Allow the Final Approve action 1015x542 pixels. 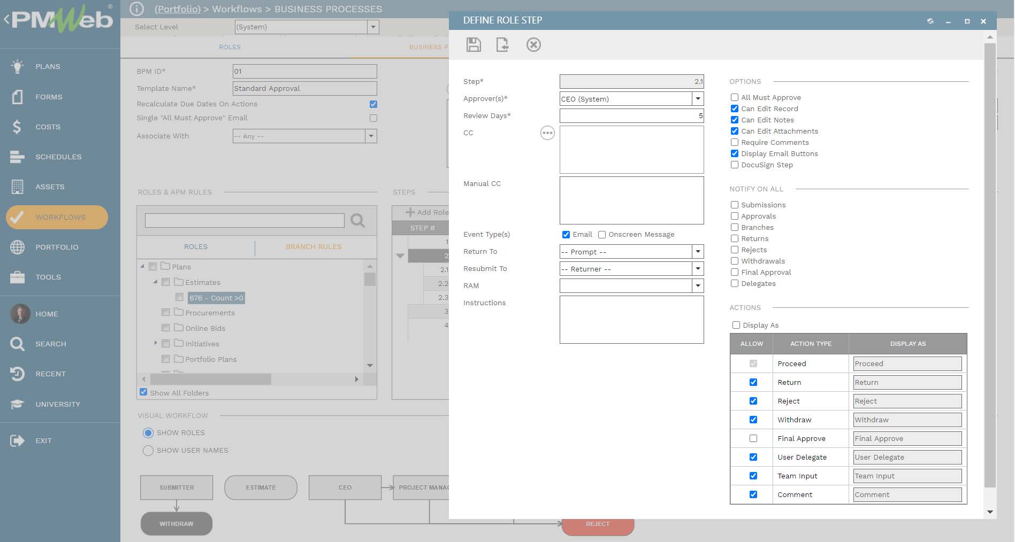click(x=753, y=438)
